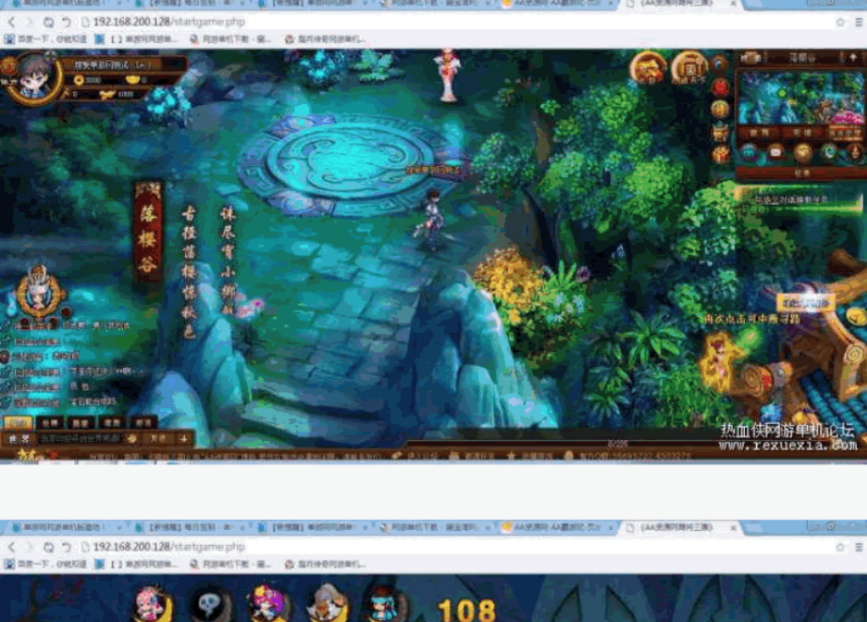This screenshot has height=622, width=867.
Task: Select the fourth chat tab
Action: coord(112,423)
